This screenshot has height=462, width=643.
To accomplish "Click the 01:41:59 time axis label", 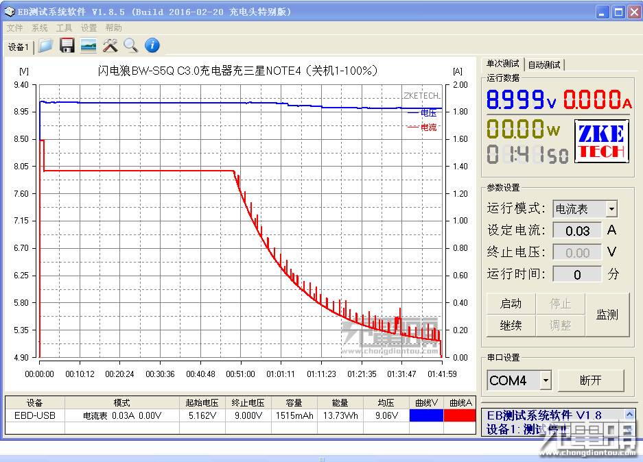I will click(442, 374).
